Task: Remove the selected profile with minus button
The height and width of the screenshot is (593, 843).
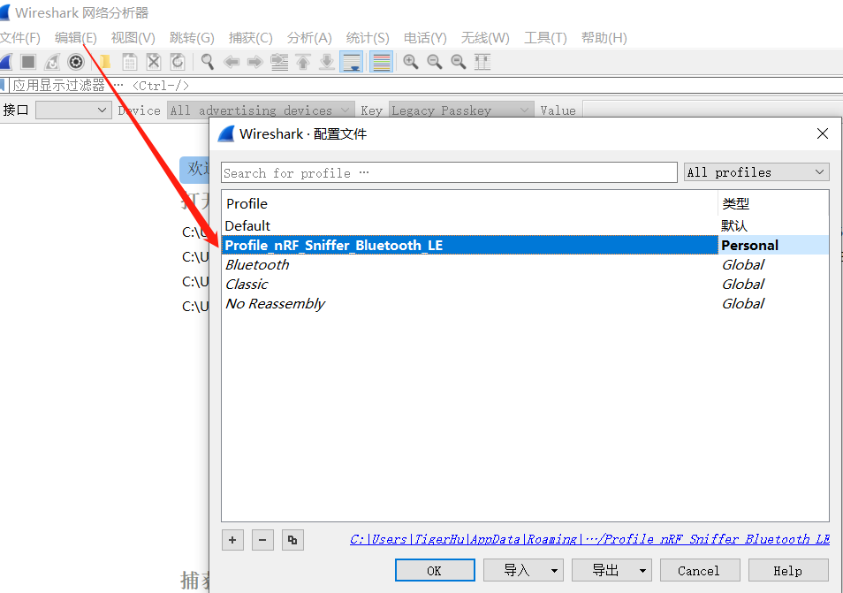Action: 262,540
